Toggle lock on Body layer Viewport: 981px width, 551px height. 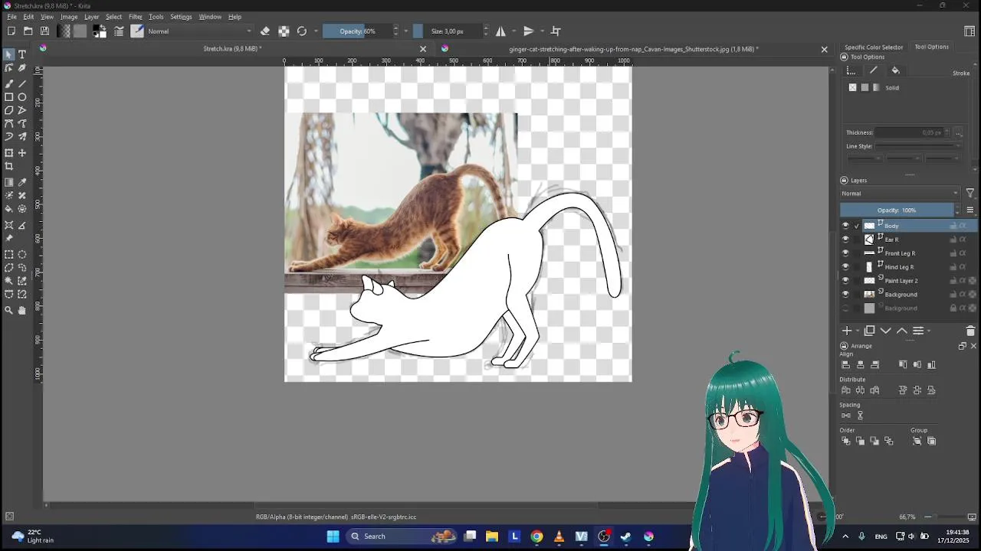pyautogui.click(x=953, y=226)
